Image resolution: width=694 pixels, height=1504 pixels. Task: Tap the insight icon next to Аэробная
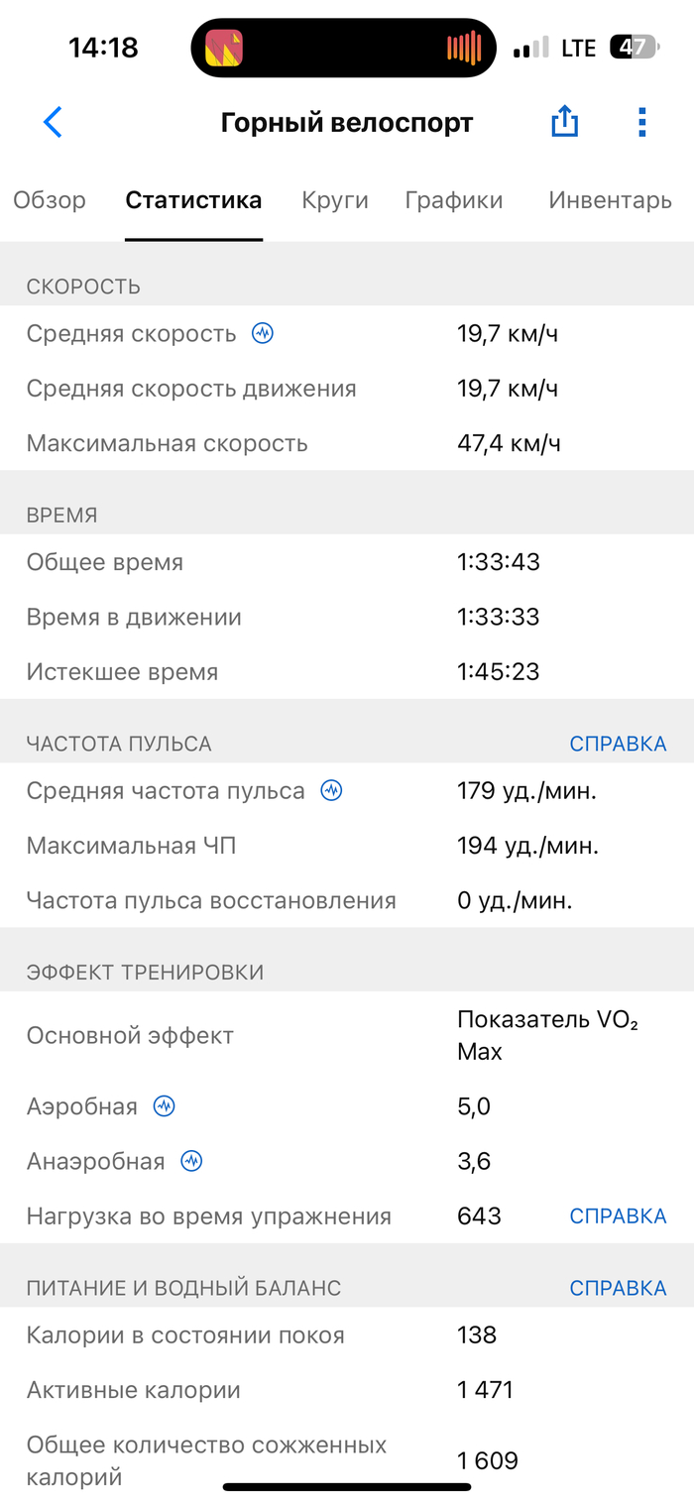click(164, 1106)
